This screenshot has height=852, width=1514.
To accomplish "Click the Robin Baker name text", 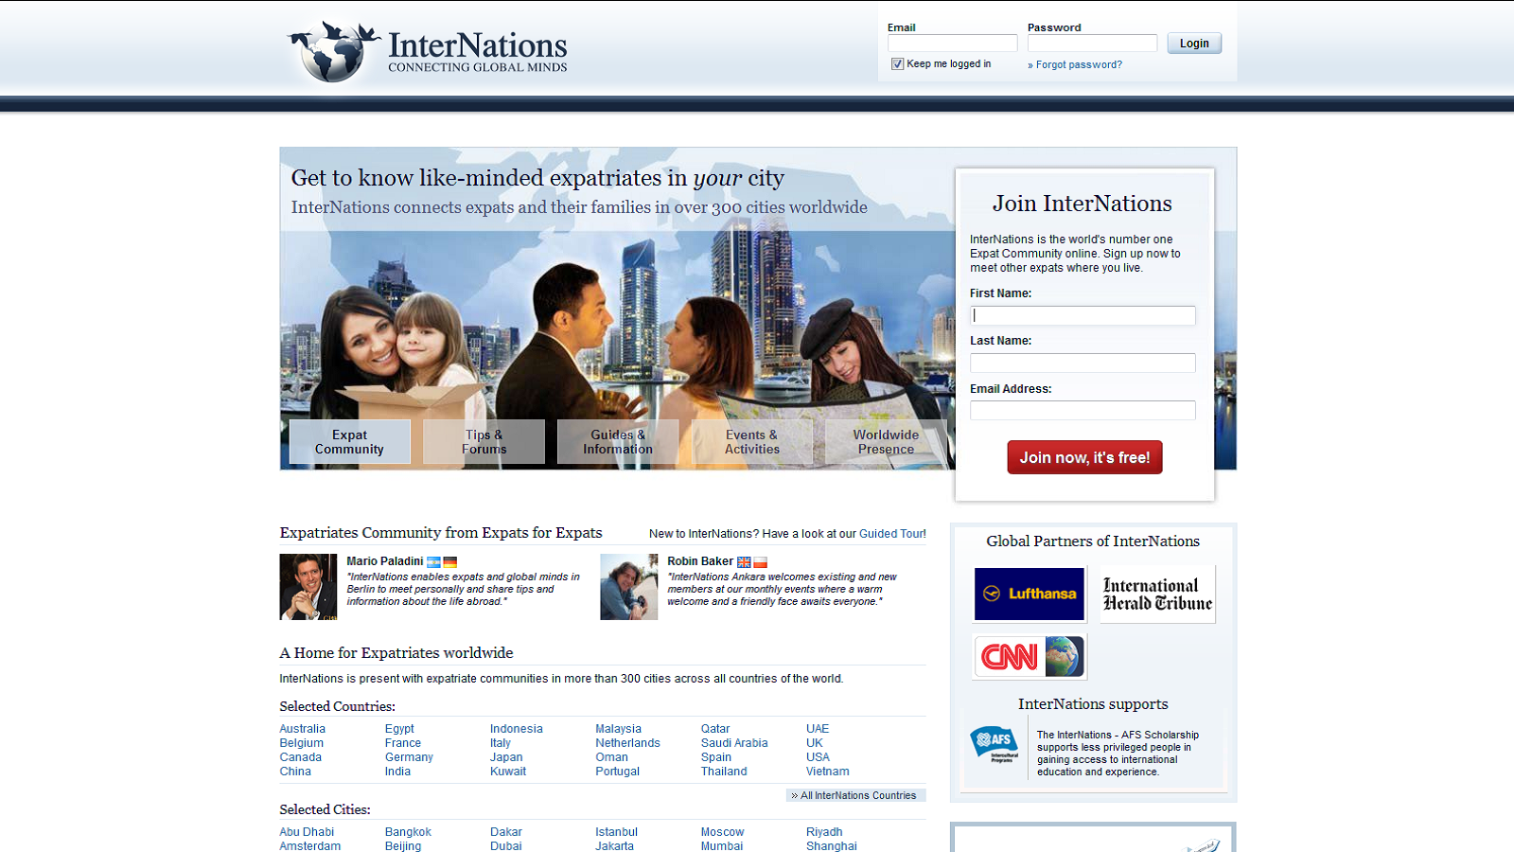I will pyautogui.click(x=700, y=561).
